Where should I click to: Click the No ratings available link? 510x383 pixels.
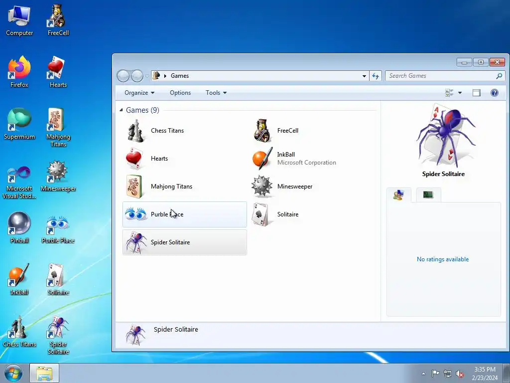[x=443, y=259]
